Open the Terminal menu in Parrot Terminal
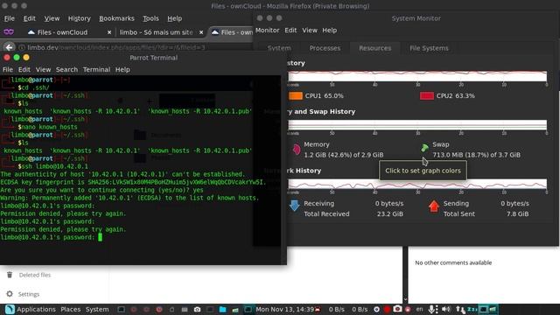This screenshot has width=560, height=315. pos(96,70)
